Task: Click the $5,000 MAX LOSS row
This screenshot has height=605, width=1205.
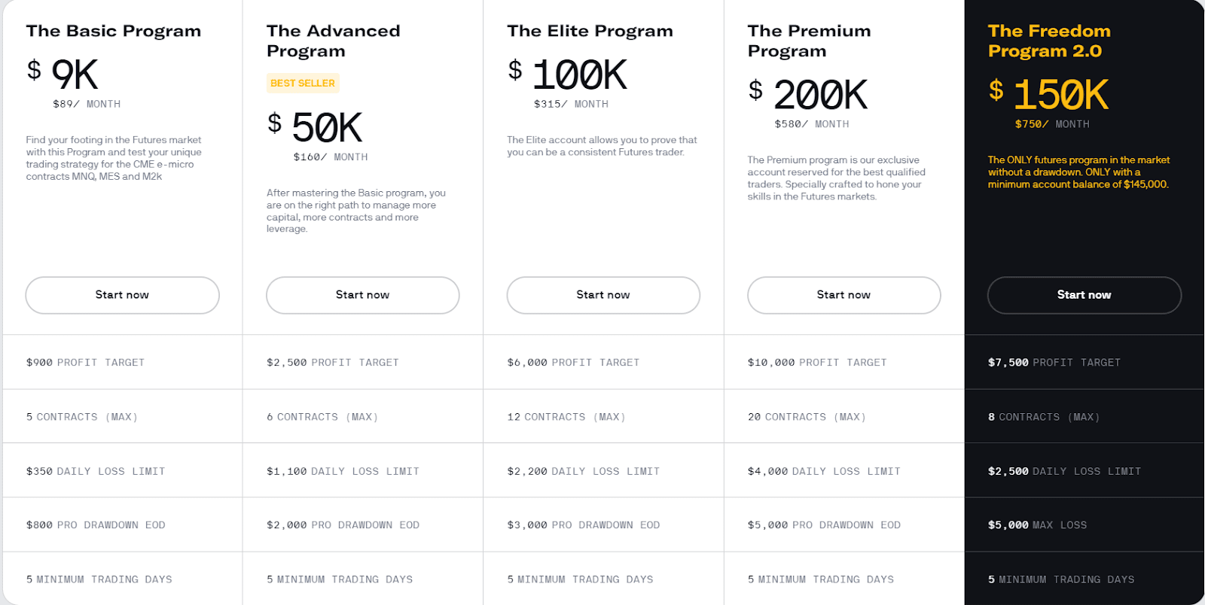Action: click(x=1084, y=524)
